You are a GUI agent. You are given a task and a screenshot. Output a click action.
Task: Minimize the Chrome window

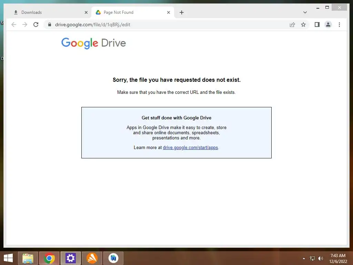pyautogui.click(x=317, y=8)
